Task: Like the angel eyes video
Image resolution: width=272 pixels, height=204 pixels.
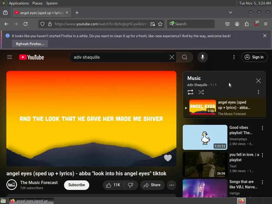Action: pos(113,185)
